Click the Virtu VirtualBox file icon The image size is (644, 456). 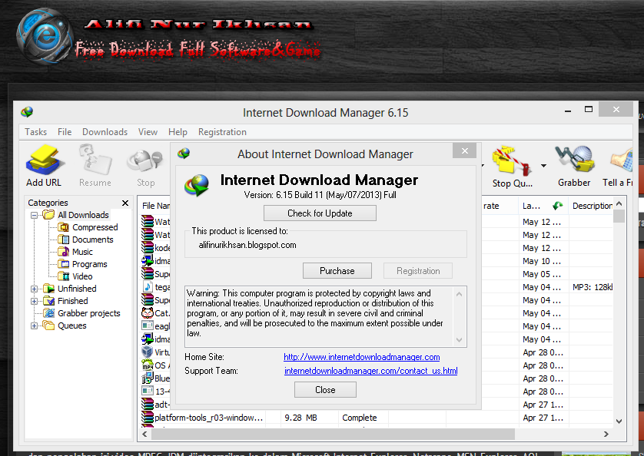(148, 352)
